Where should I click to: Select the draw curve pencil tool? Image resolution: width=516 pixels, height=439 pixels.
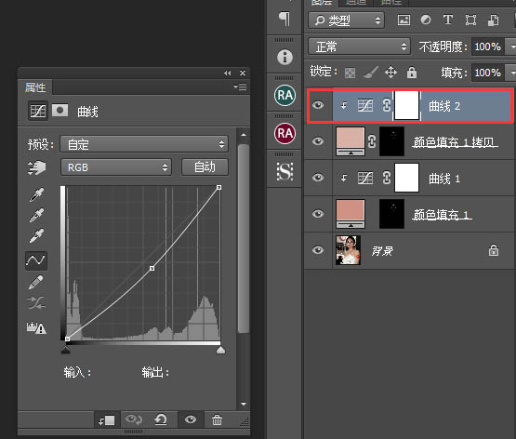pyautogui.click(x=36, y=282)
